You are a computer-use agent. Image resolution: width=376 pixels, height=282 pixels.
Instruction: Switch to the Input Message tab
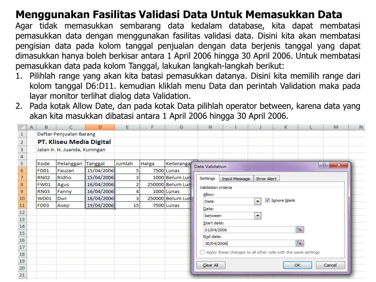(236, 179)
